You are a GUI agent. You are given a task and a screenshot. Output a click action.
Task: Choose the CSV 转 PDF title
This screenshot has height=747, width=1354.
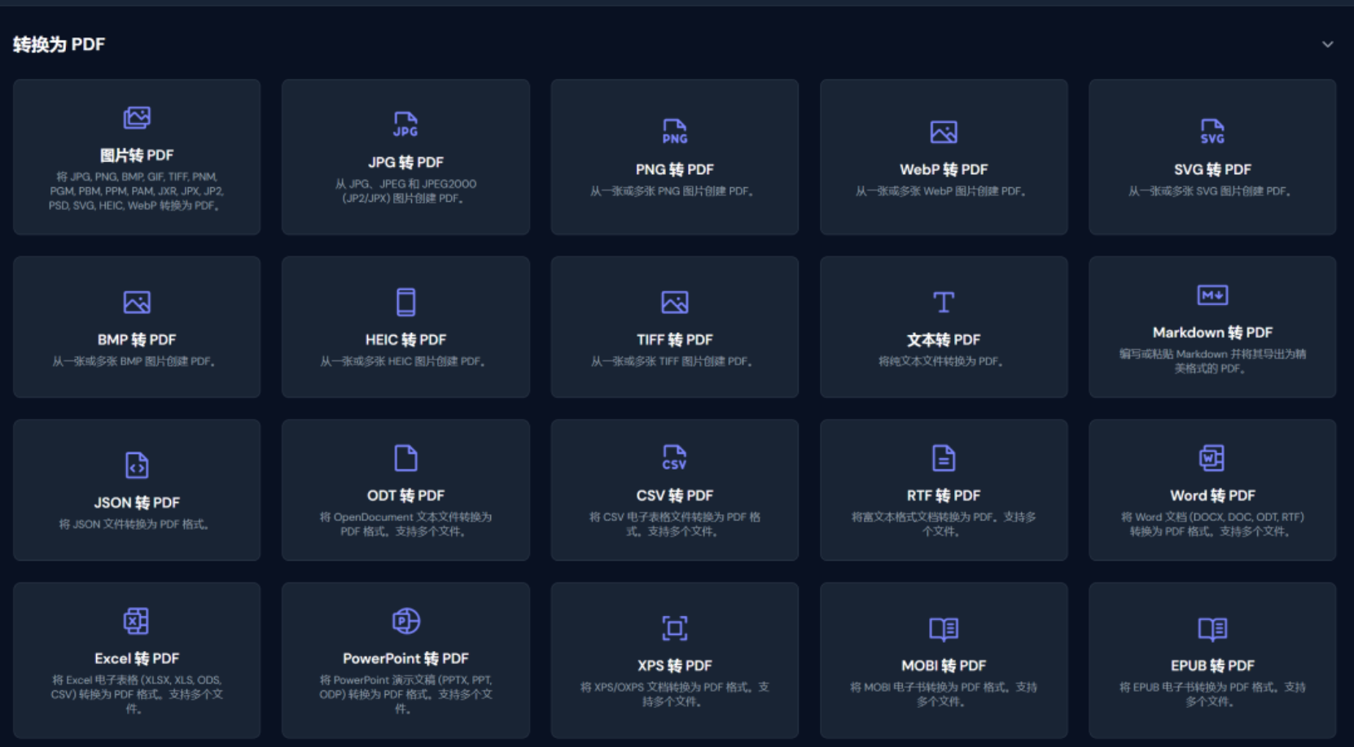[674, 495]
